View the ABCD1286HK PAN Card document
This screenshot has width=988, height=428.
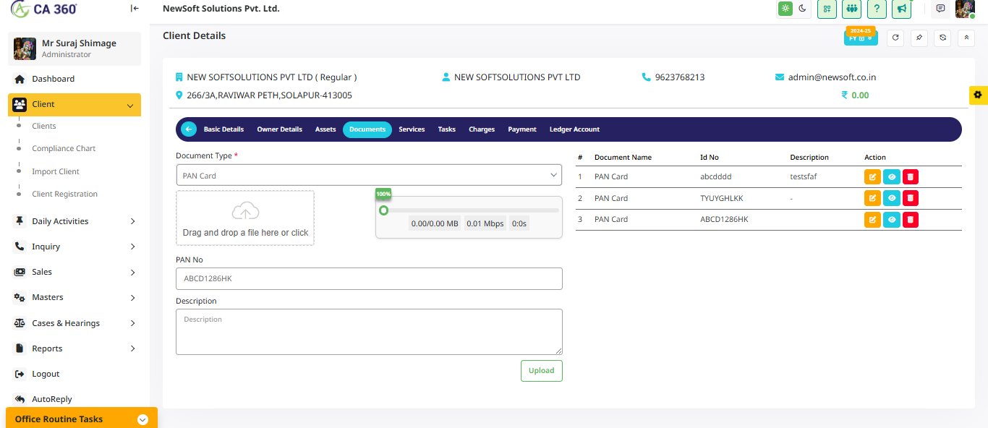click(892, 219)
